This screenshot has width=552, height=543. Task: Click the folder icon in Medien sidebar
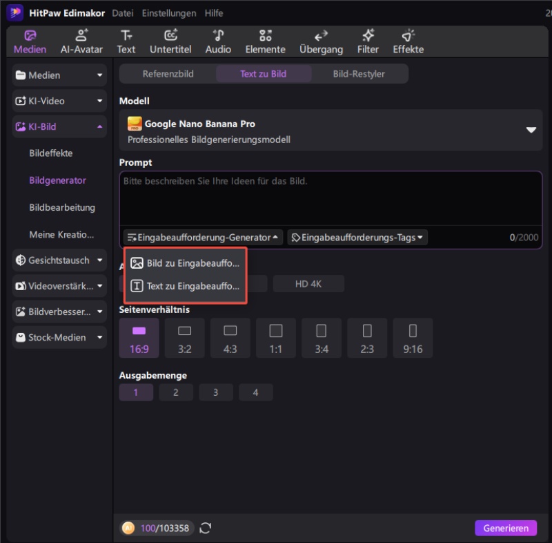[21, 75]
